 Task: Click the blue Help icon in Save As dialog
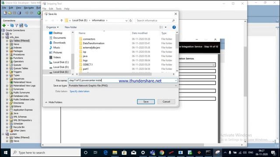point(174,27)
